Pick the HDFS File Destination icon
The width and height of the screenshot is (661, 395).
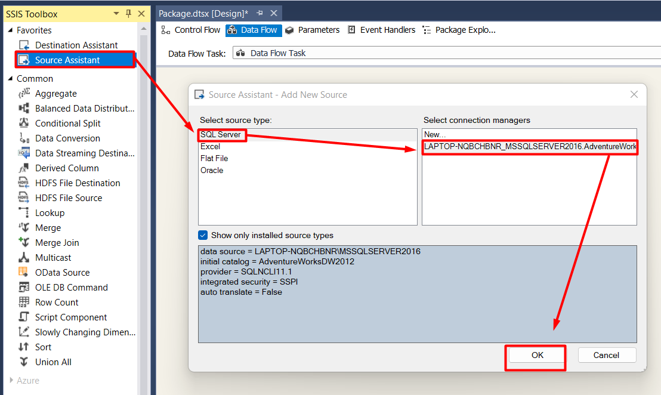pos(24,183)
